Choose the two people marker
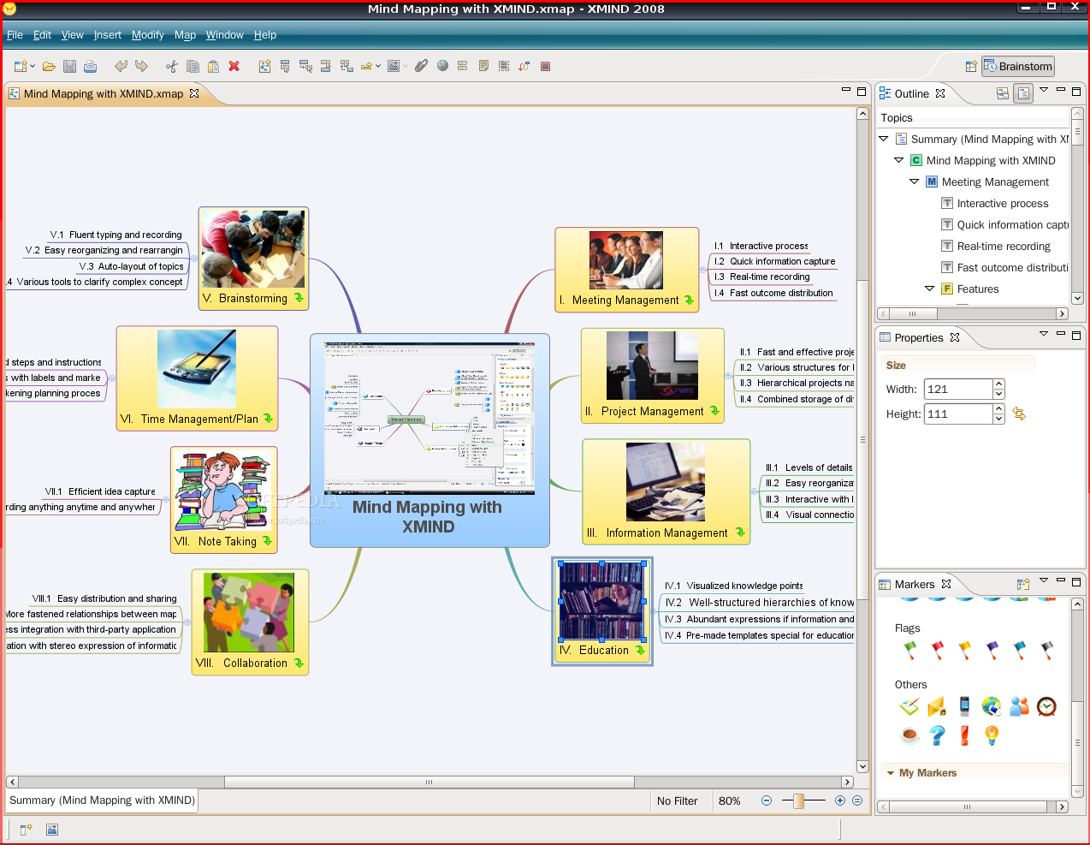 pyautogui.click(x=1019, y=706)
